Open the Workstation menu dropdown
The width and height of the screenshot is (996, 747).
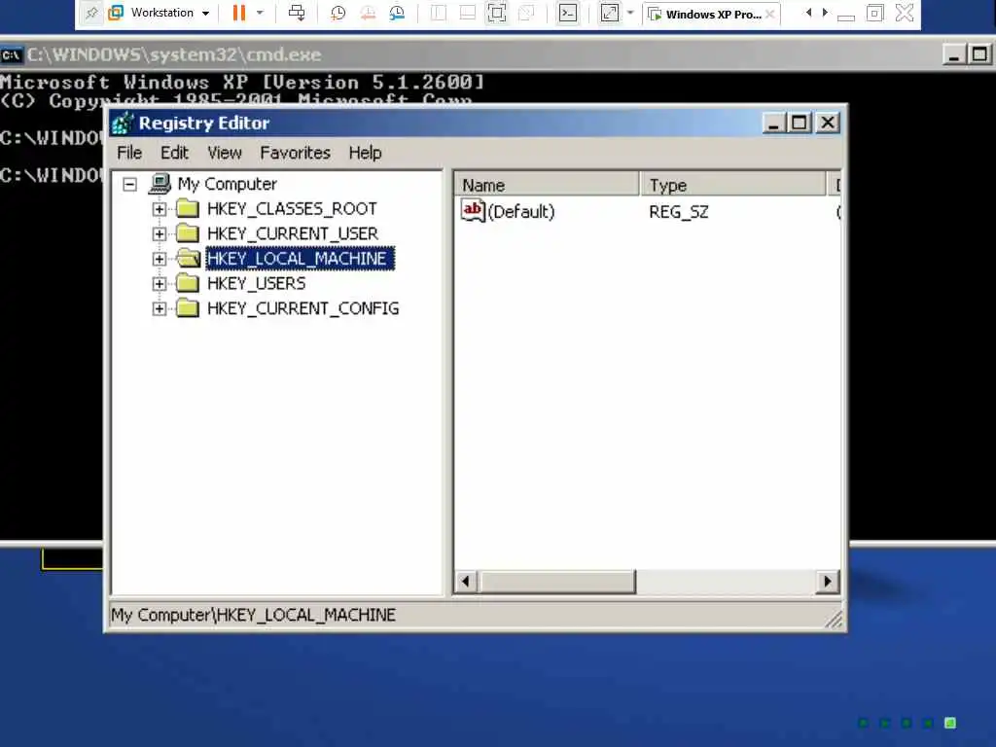[x=160, y=13]
